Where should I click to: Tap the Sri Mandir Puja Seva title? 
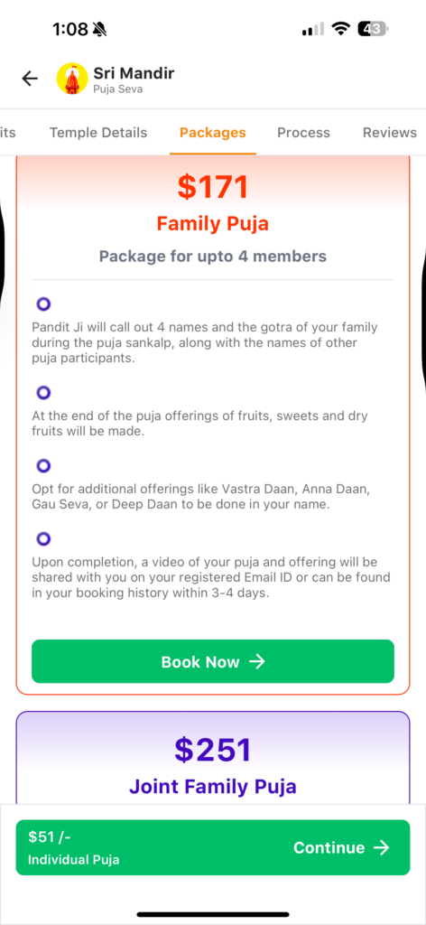134,79
